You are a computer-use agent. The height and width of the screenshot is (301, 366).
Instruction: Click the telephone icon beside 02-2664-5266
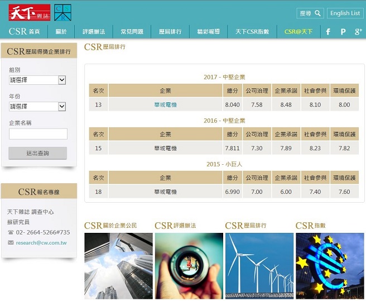[x=11, y=232]
